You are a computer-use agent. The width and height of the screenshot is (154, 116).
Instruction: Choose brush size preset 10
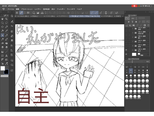147,71
